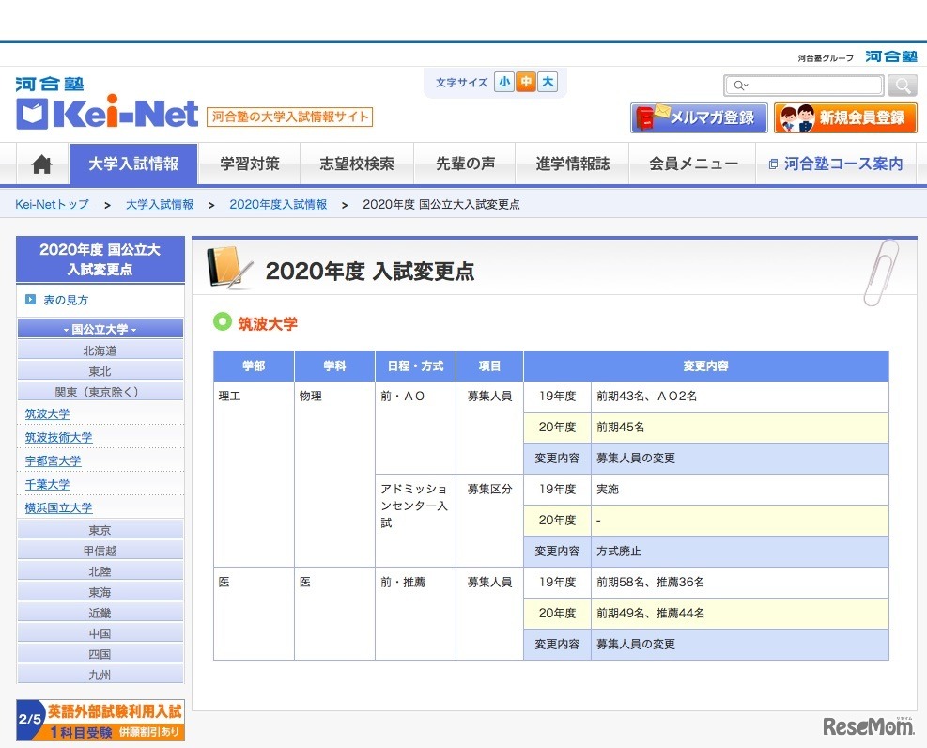The height and width of the screenshot is (748, 927).
Task: Open the Kei-Net book logo
Action: [x=34, y=113]
